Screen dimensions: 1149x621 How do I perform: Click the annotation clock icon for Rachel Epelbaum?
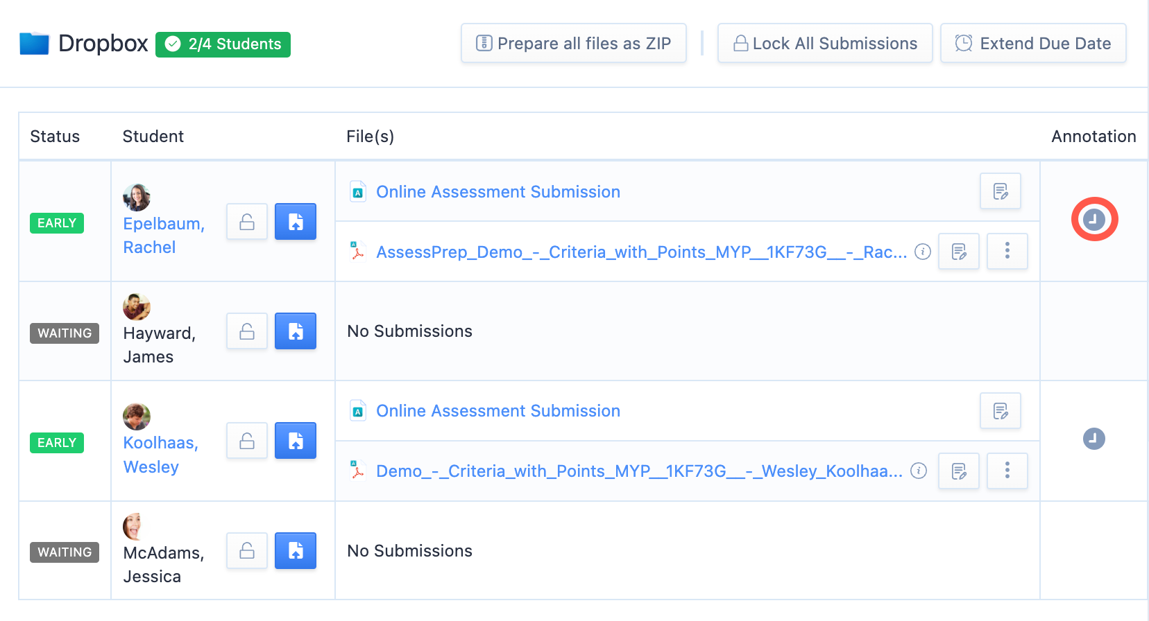(x=1093, y=220)
